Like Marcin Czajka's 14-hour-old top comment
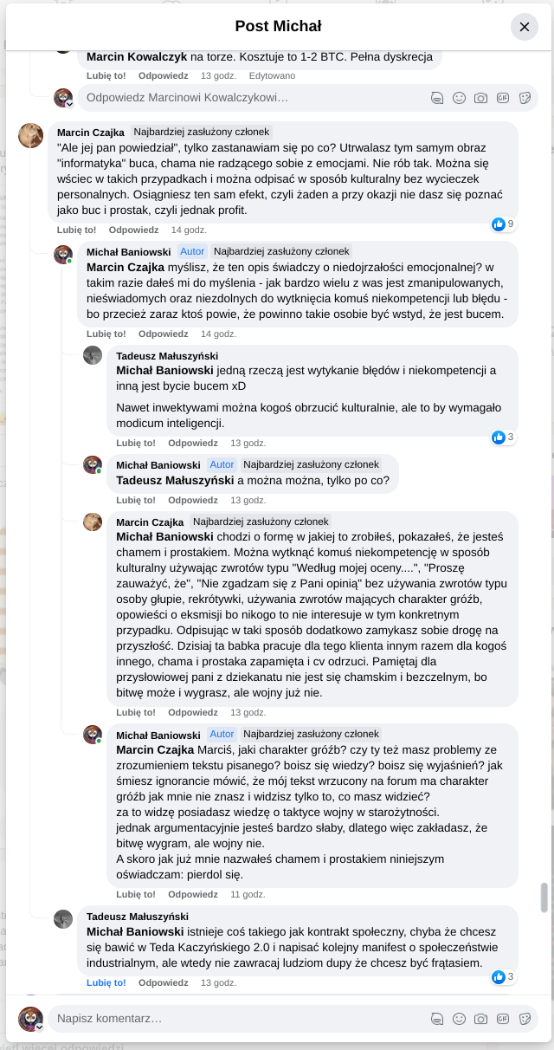 [x=76, y=230]
